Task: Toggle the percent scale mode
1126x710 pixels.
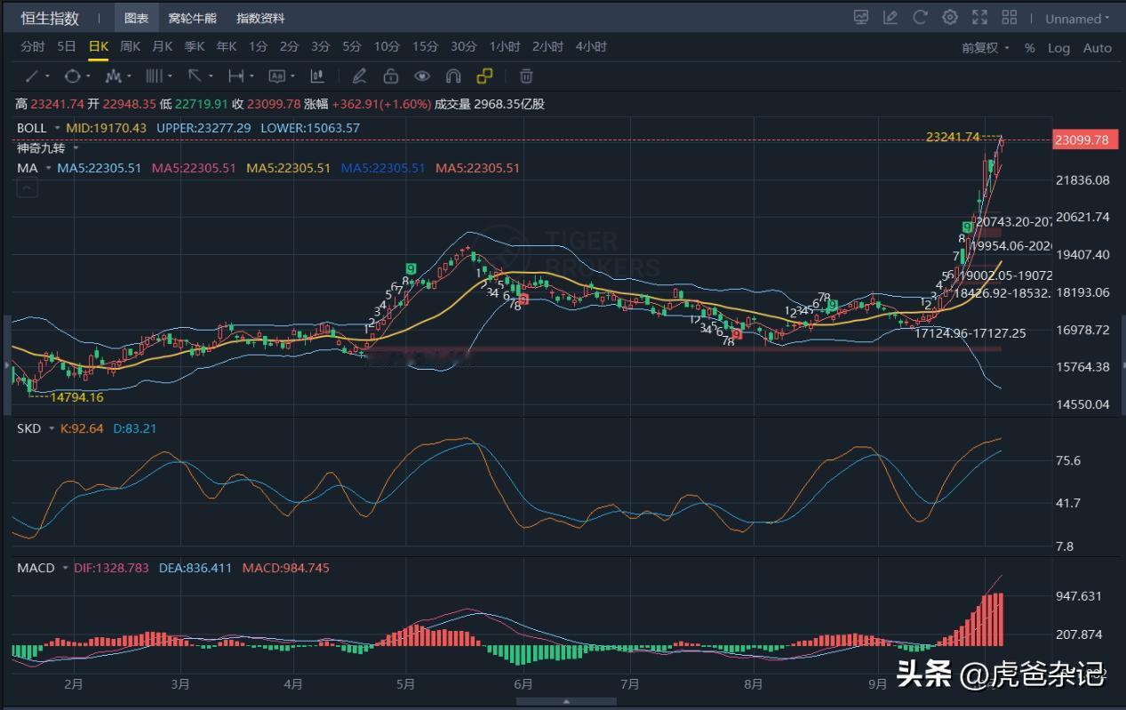Action: 1029,48
